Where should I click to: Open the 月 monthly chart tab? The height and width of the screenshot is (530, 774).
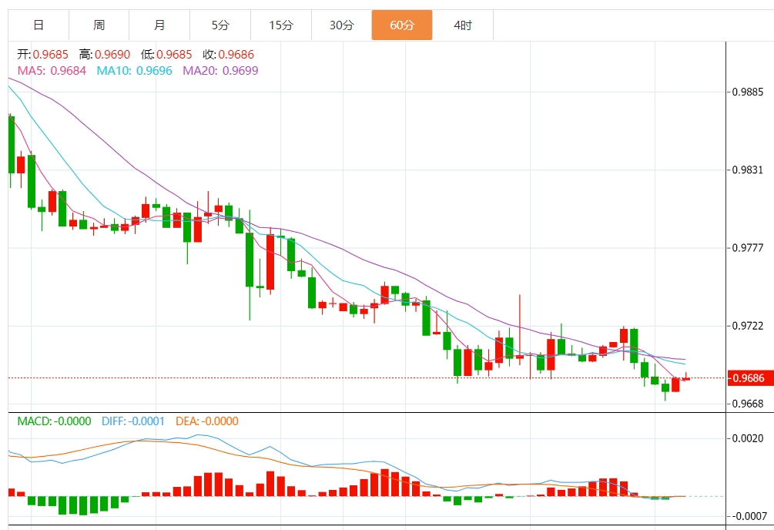coord(159,25)
